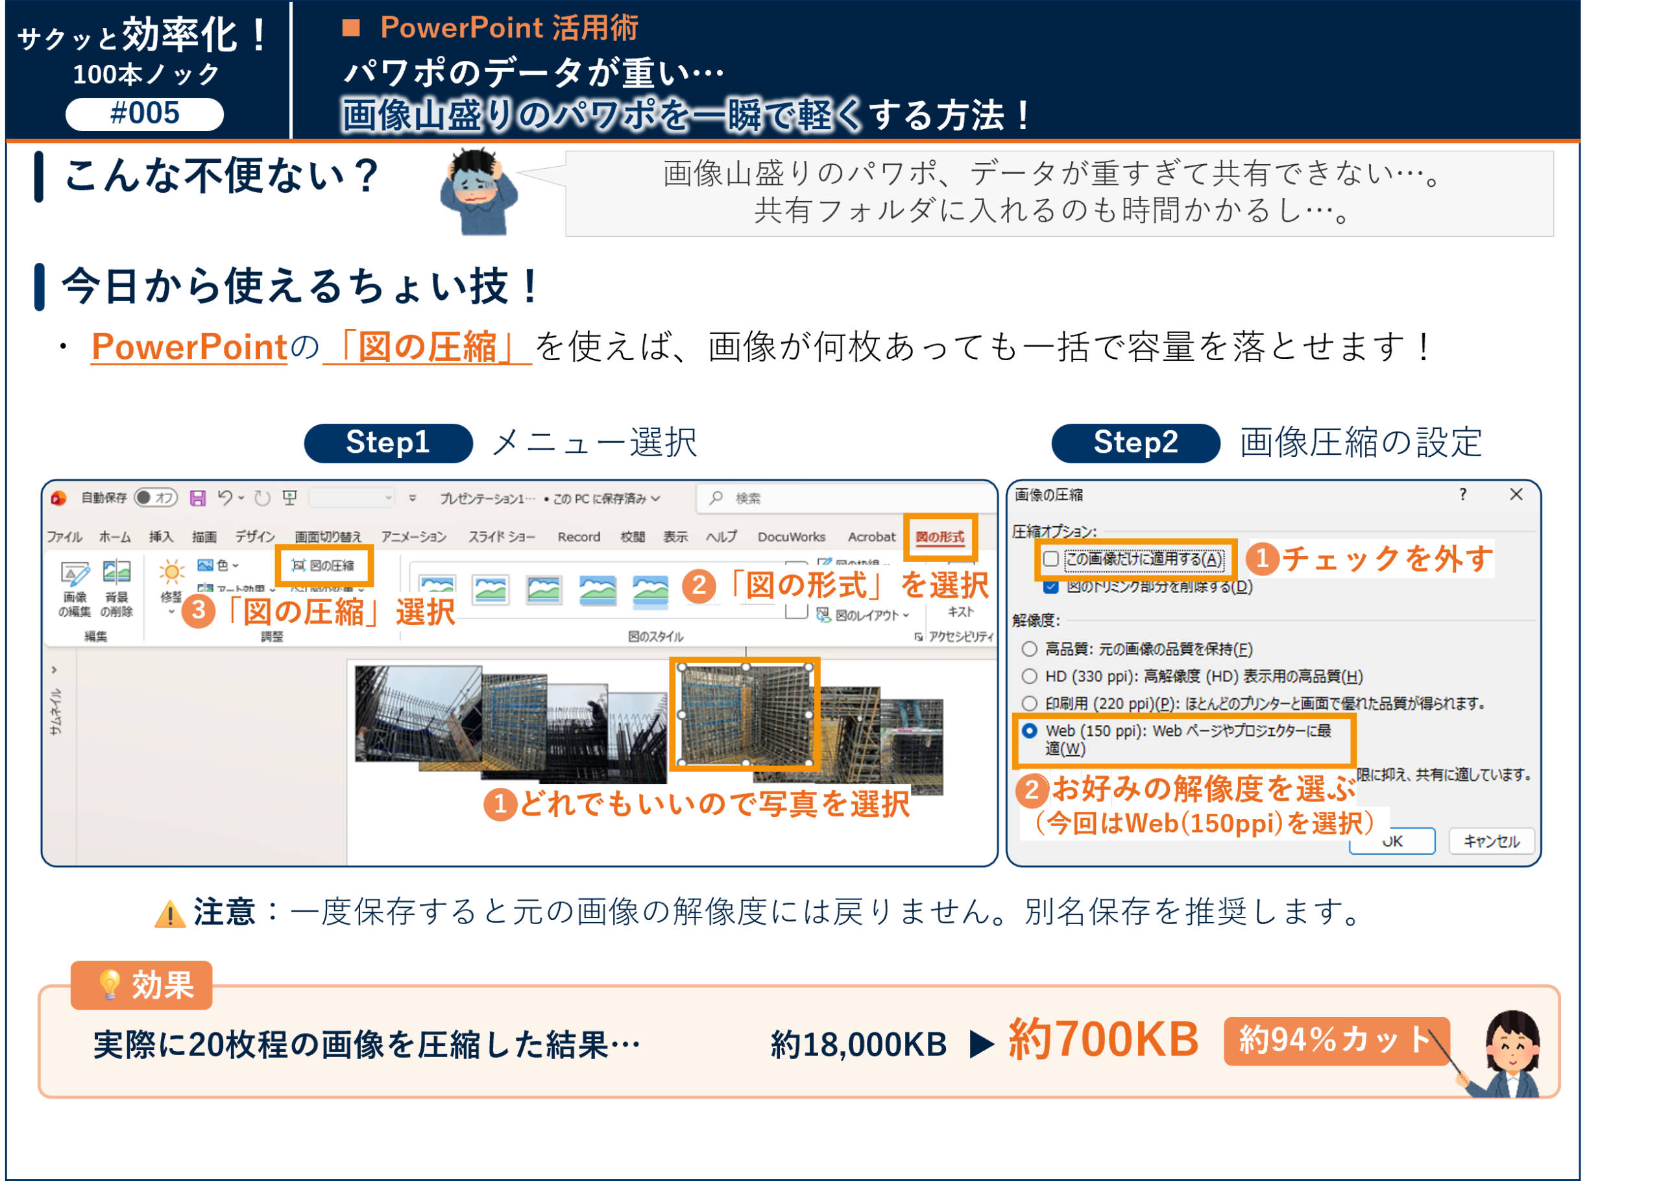Open 画像の編集 picture edit tool

pyautogui.click(x=74, y=589)
